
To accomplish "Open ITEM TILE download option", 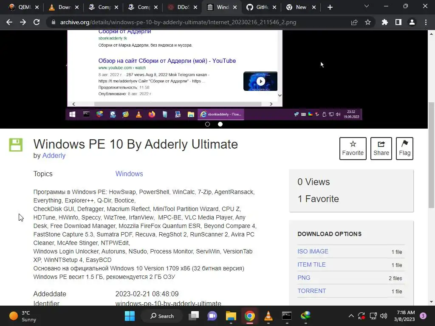I will pos(311,264).
